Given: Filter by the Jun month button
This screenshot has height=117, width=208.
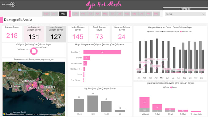Looking at the screenshot, I should click(x=112, y=14).
